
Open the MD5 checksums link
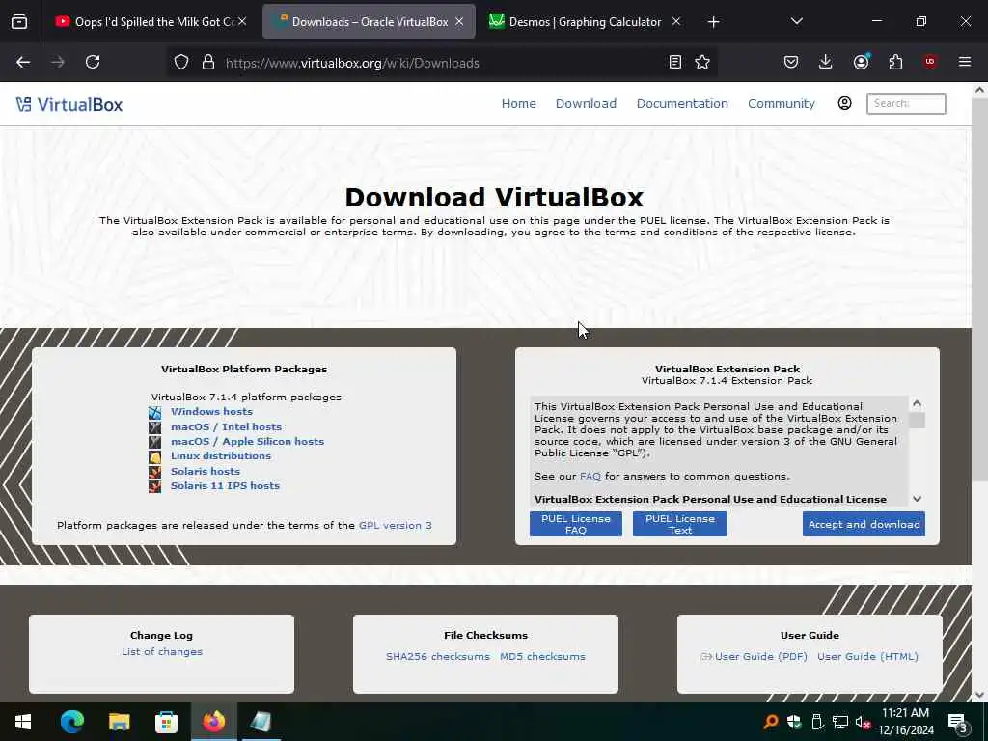click(x=542, y=656)
